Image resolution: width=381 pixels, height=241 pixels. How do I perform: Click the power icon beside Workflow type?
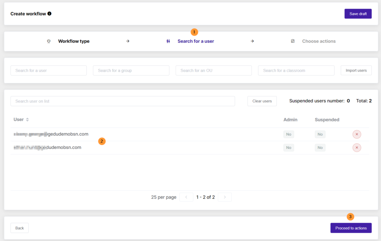[x=49, y=41]
